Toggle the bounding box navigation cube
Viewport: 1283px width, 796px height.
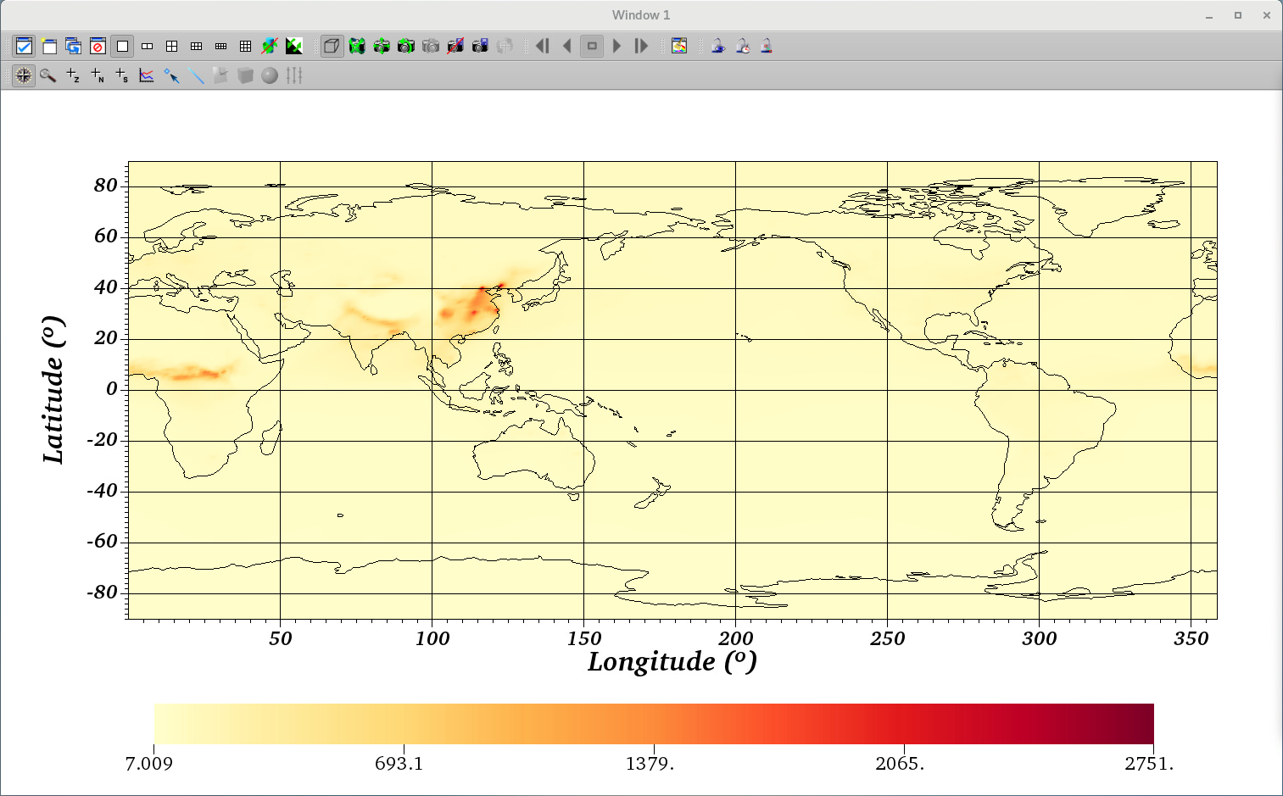point(332,46)
